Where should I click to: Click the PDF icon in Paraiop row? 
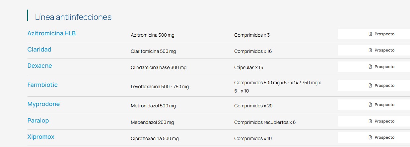370,121
